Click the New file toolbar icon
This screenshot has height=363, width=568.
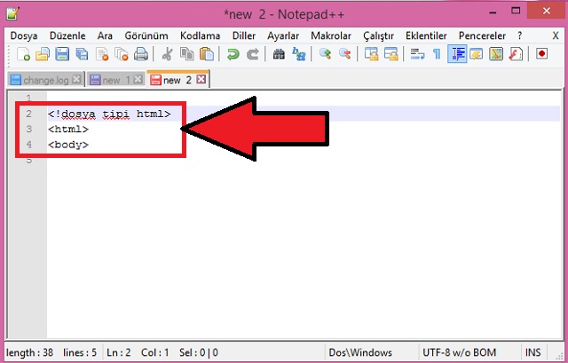(24, 54)
